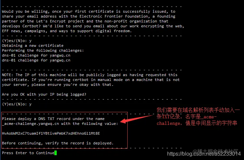
Task: Click the green terminal cursor block
Action: [x=56, y=153]
